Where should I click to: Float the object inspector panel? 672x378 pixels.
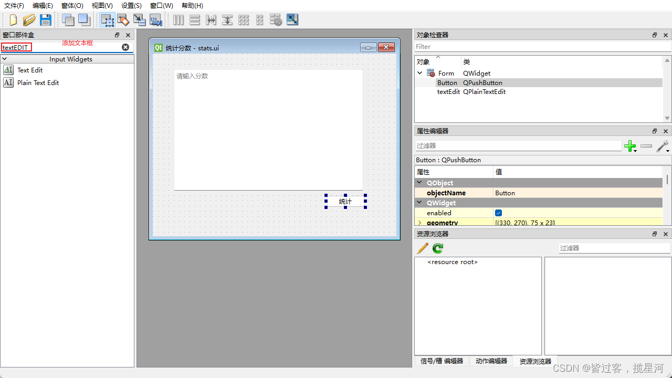point(655,35)
